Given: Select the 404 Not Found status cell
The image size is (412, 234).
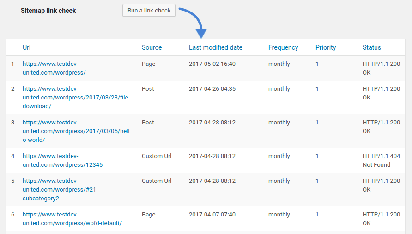Looking at the screenshot, I should pos(381,160).
